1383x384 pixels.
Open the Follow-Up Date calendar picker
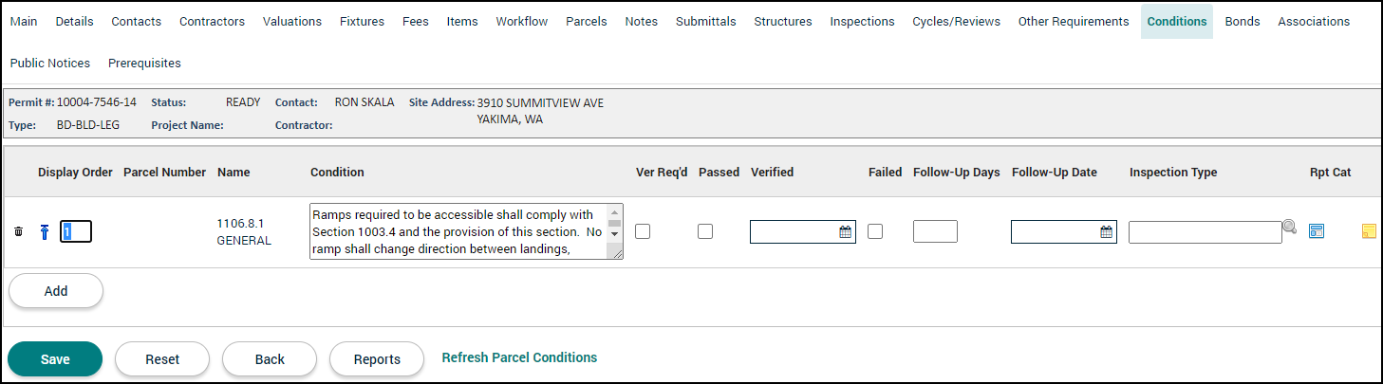point(1106,231)
